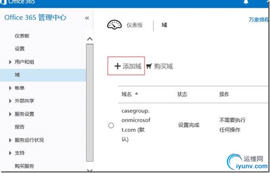Click the plus icon of 添加域
Image resolution: width=270 pixels, height=173 pixels.
click(117, 66)
